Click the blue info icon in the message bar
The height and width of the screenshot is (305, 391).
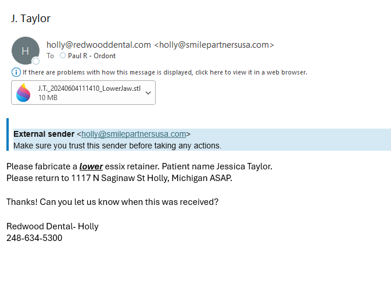click(16, 72)
